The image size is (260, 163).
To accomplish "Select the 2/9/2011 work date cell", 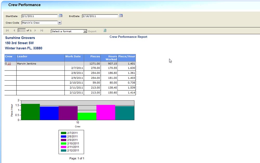I will (74, 78).
